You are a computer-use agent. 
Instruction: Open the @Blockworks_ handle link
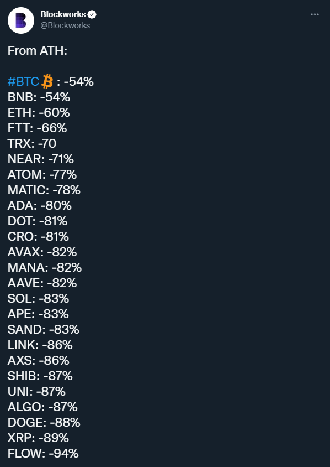point(67,25)
